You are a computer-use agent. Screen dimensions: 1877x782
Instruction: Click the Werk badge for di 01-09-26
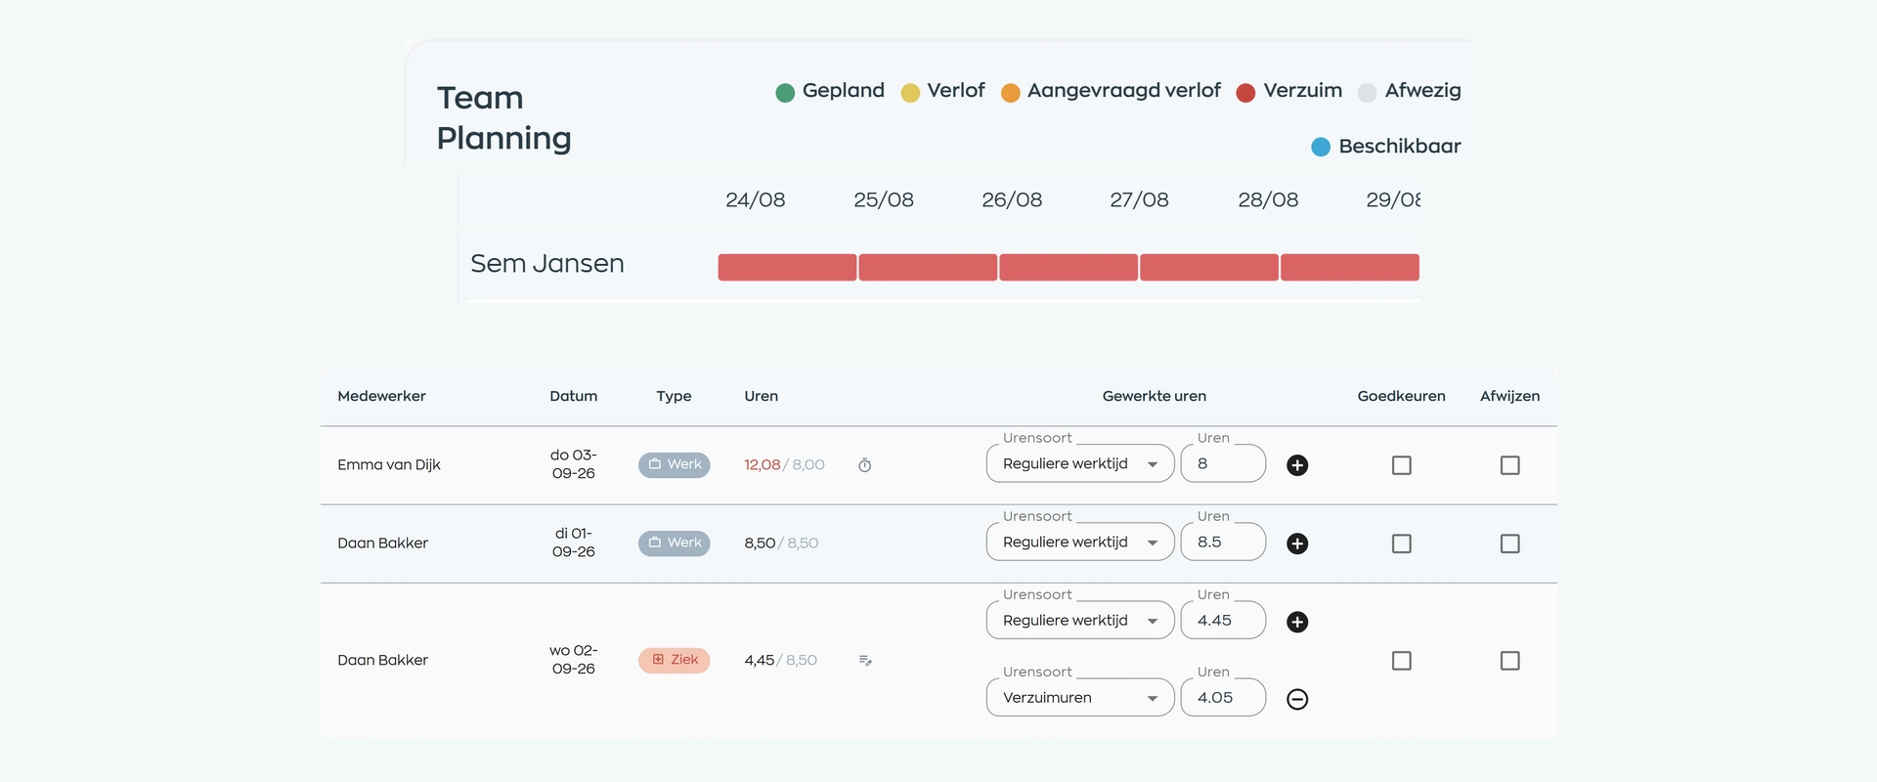pyautogui.click(x=675, y=543)
